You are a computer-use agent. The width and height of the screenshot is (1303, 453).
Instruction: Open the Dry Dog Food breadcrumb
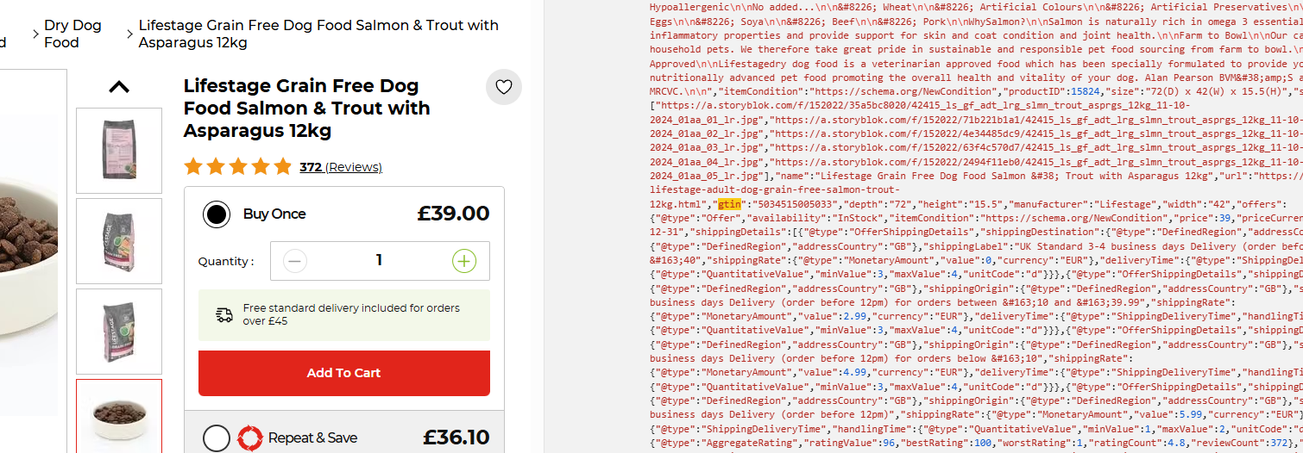(73, 34)
